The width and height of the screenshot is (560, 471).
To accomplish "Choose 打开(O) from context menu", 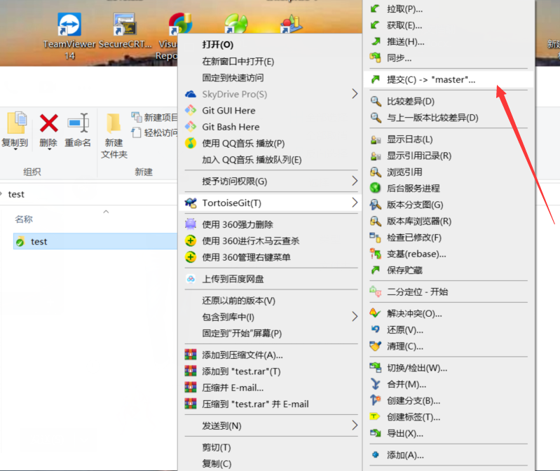I will [x=217, y=45].
